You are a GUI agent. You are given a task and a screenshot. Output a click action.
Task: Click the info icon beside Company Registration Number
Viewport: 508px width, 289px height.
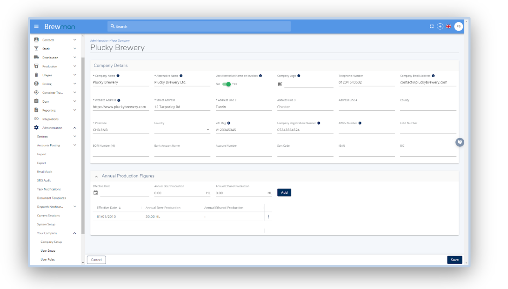click(x=319, y=123)
